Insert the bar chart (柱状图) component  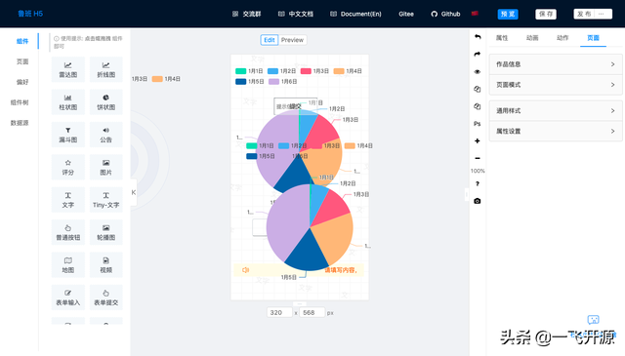coord(68,102)
